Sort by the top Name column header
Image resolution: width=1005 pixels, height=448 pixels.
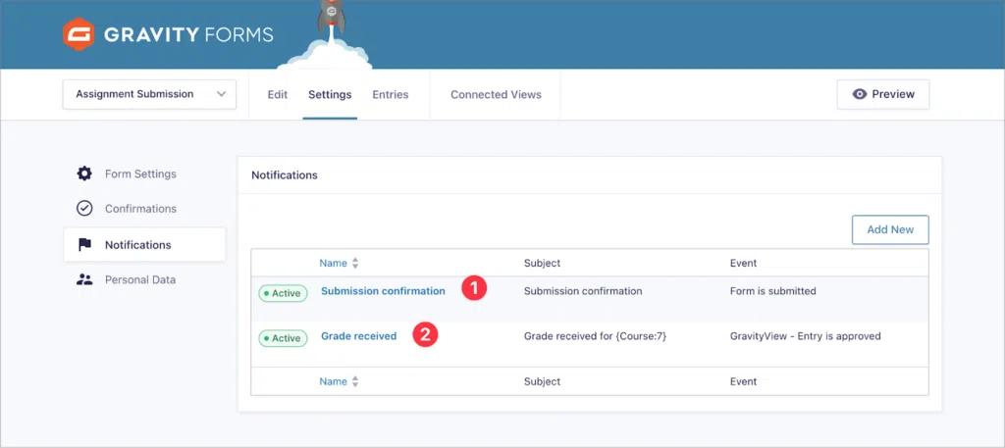click(334, 263)
